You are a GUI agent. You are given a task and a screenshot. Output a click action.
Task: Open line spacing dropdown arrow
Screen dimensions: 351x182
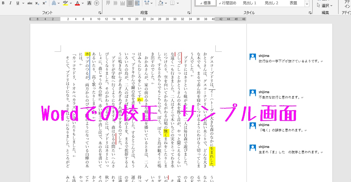point(152,3)
